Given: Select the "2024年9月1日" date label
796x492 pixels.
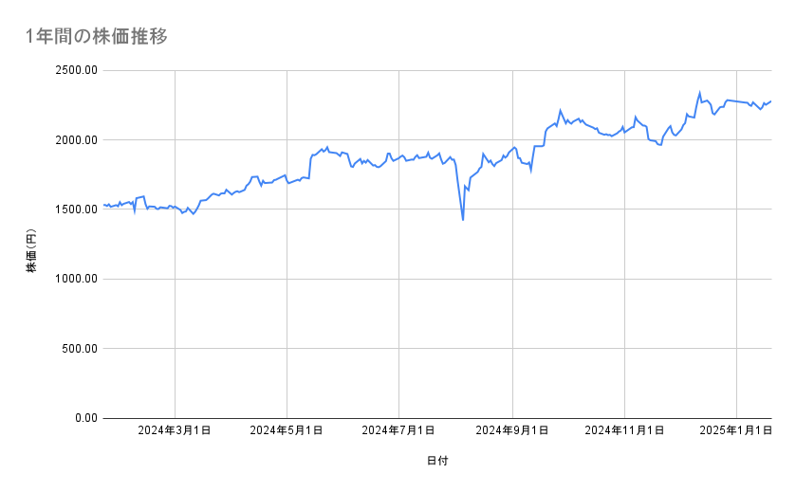Looking at the screenshot, I should tap(513, 430).
